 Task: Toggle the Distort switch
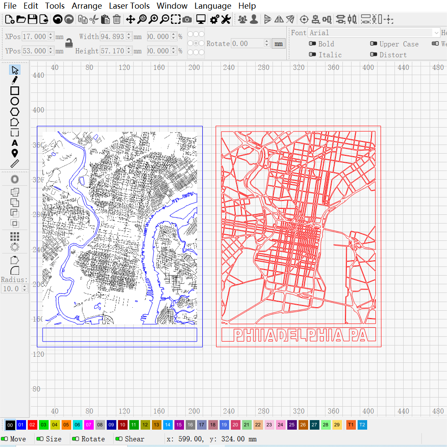coord(374,54)
